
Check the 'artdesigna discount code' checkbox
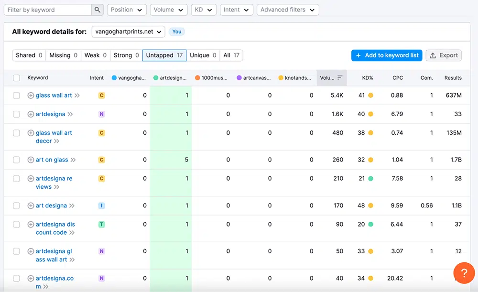point(16,224)
